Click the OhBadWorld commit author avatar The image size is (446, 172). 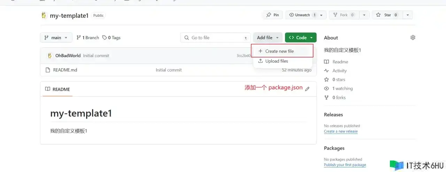pyautogui.click(x=50, y=56)
